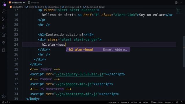Click the text "Contenido adicional" on line 22
The height and width of the screenshot is (104, 185).
coord(64,35)
